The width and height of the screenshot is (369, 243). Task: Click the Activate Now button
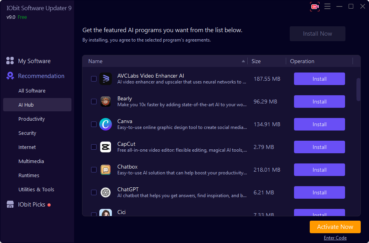click(x=335, y=227)
